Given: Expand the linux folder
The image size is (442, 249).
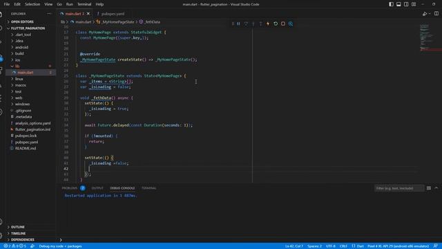Looking at the screenshot, I should [x=30, y=79].
